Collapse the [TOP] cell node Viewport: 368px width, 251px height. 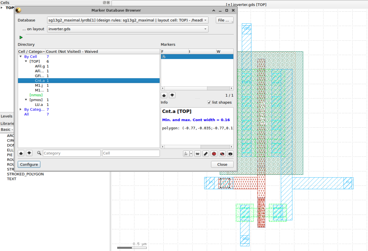[x=26, y=61]
